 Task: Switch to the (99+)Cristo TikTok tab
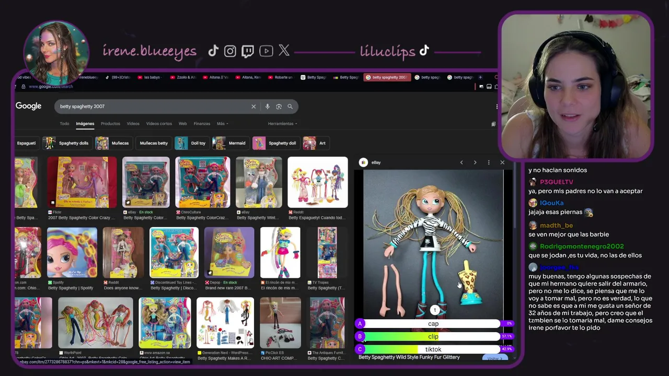tap(119, 77)
